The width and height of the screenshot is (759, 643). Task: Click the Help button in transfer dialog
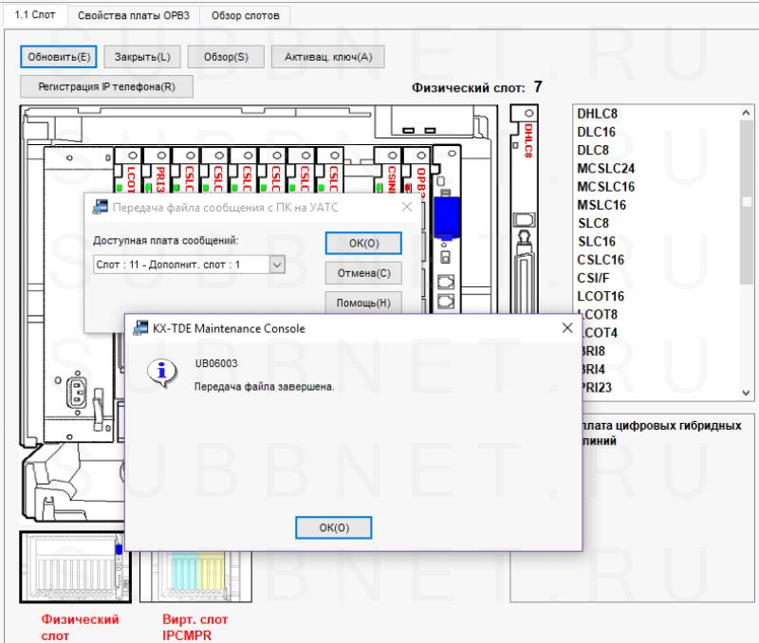pyautogui.click(x=362, y=303)
